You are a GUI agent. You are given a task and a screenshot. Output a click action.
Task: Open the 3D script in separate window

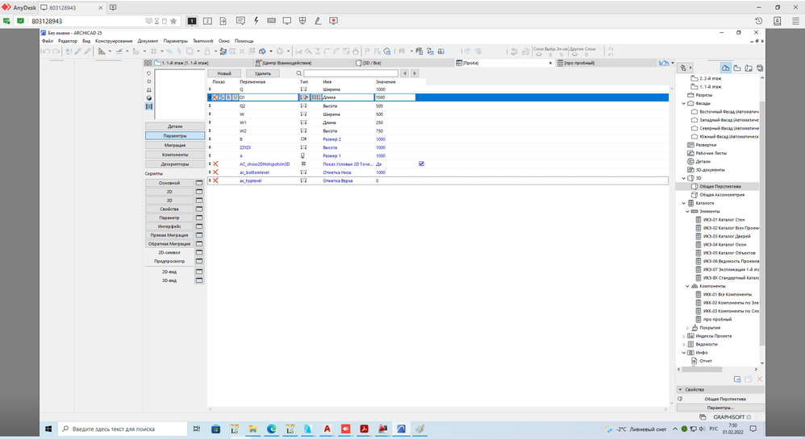[199, 201]
